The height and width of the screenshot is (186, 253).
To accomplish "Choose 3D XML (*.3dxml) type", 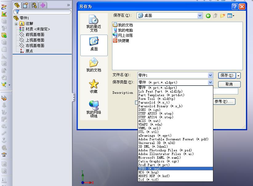I will pyautogui.click(x=175, y=147).
